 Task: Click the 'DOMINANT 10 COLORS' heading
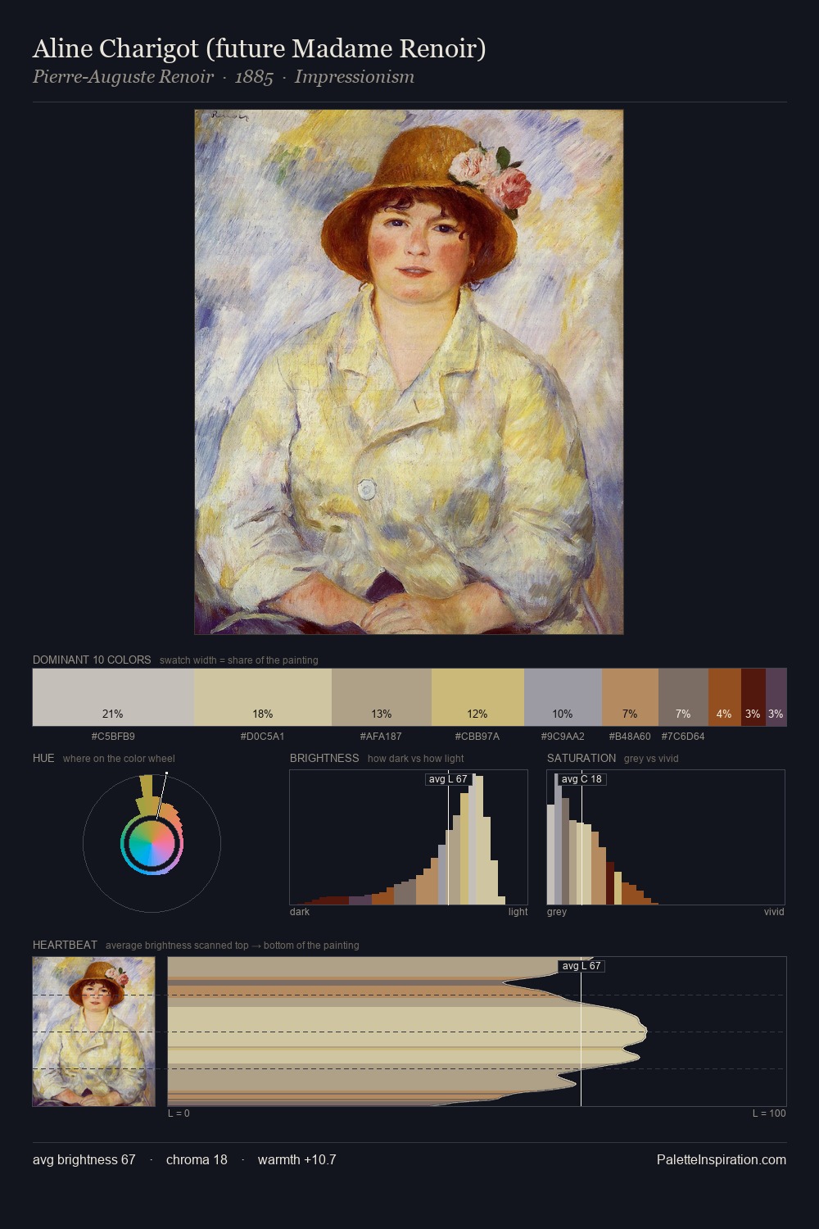click(92, 660)
